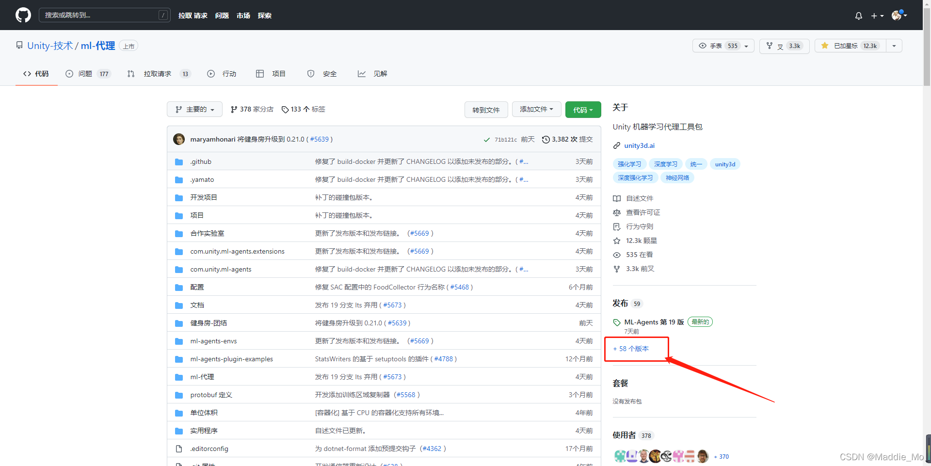Focus the 搜索或跳转到 search field

104,15
